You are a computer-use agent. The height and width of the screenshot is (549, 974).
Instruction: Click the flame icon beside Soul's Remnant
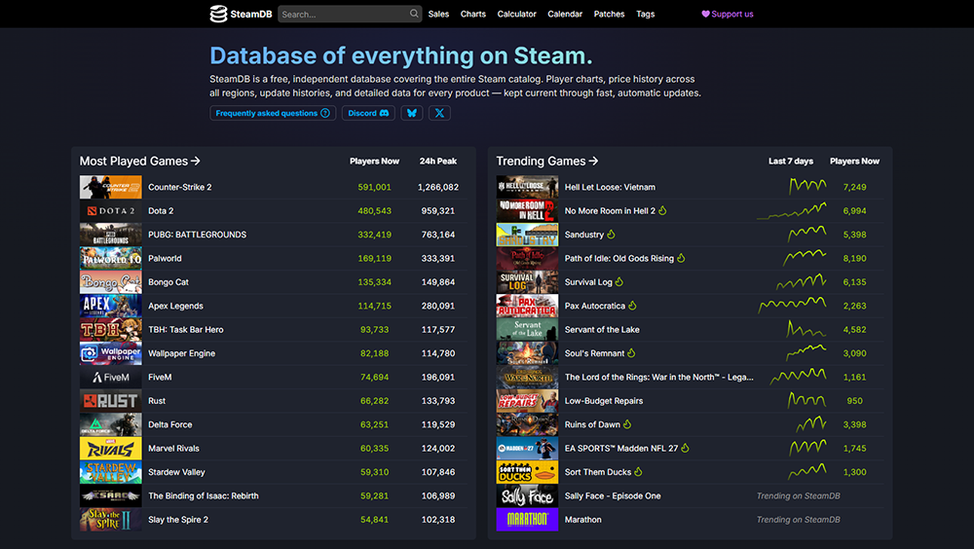[x=632, y=352]
